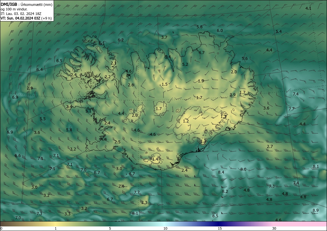Select the '8.0' map value
Screen dimensions: 327x231
tap(243, 169)
